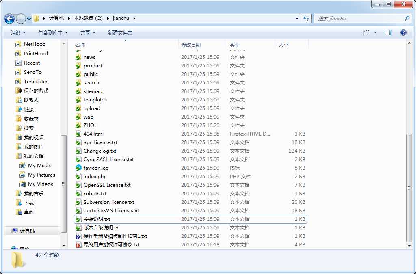Click 新建文件夹 button

(x=120, y=32)
